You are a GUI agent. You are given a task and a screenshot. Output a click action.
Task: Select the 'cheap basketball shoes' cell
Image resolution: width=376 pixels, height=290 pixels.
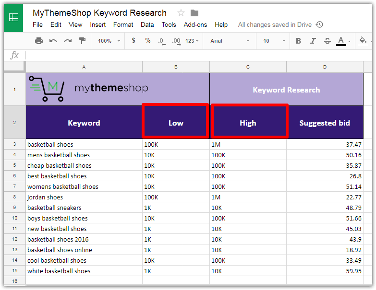pyautogui.click(x=84, y=165)
